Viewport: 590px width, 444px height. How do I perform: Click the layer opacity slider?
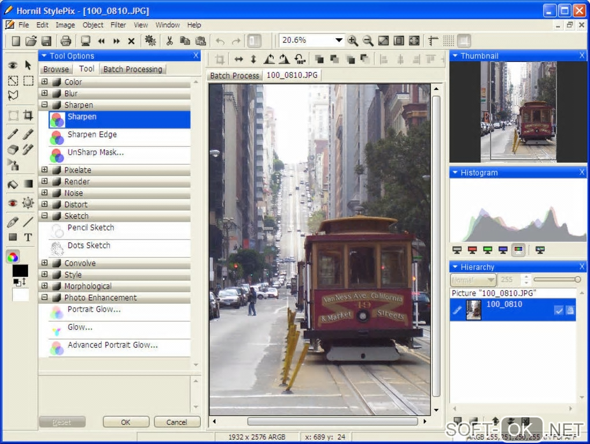[x=557, y=279]
